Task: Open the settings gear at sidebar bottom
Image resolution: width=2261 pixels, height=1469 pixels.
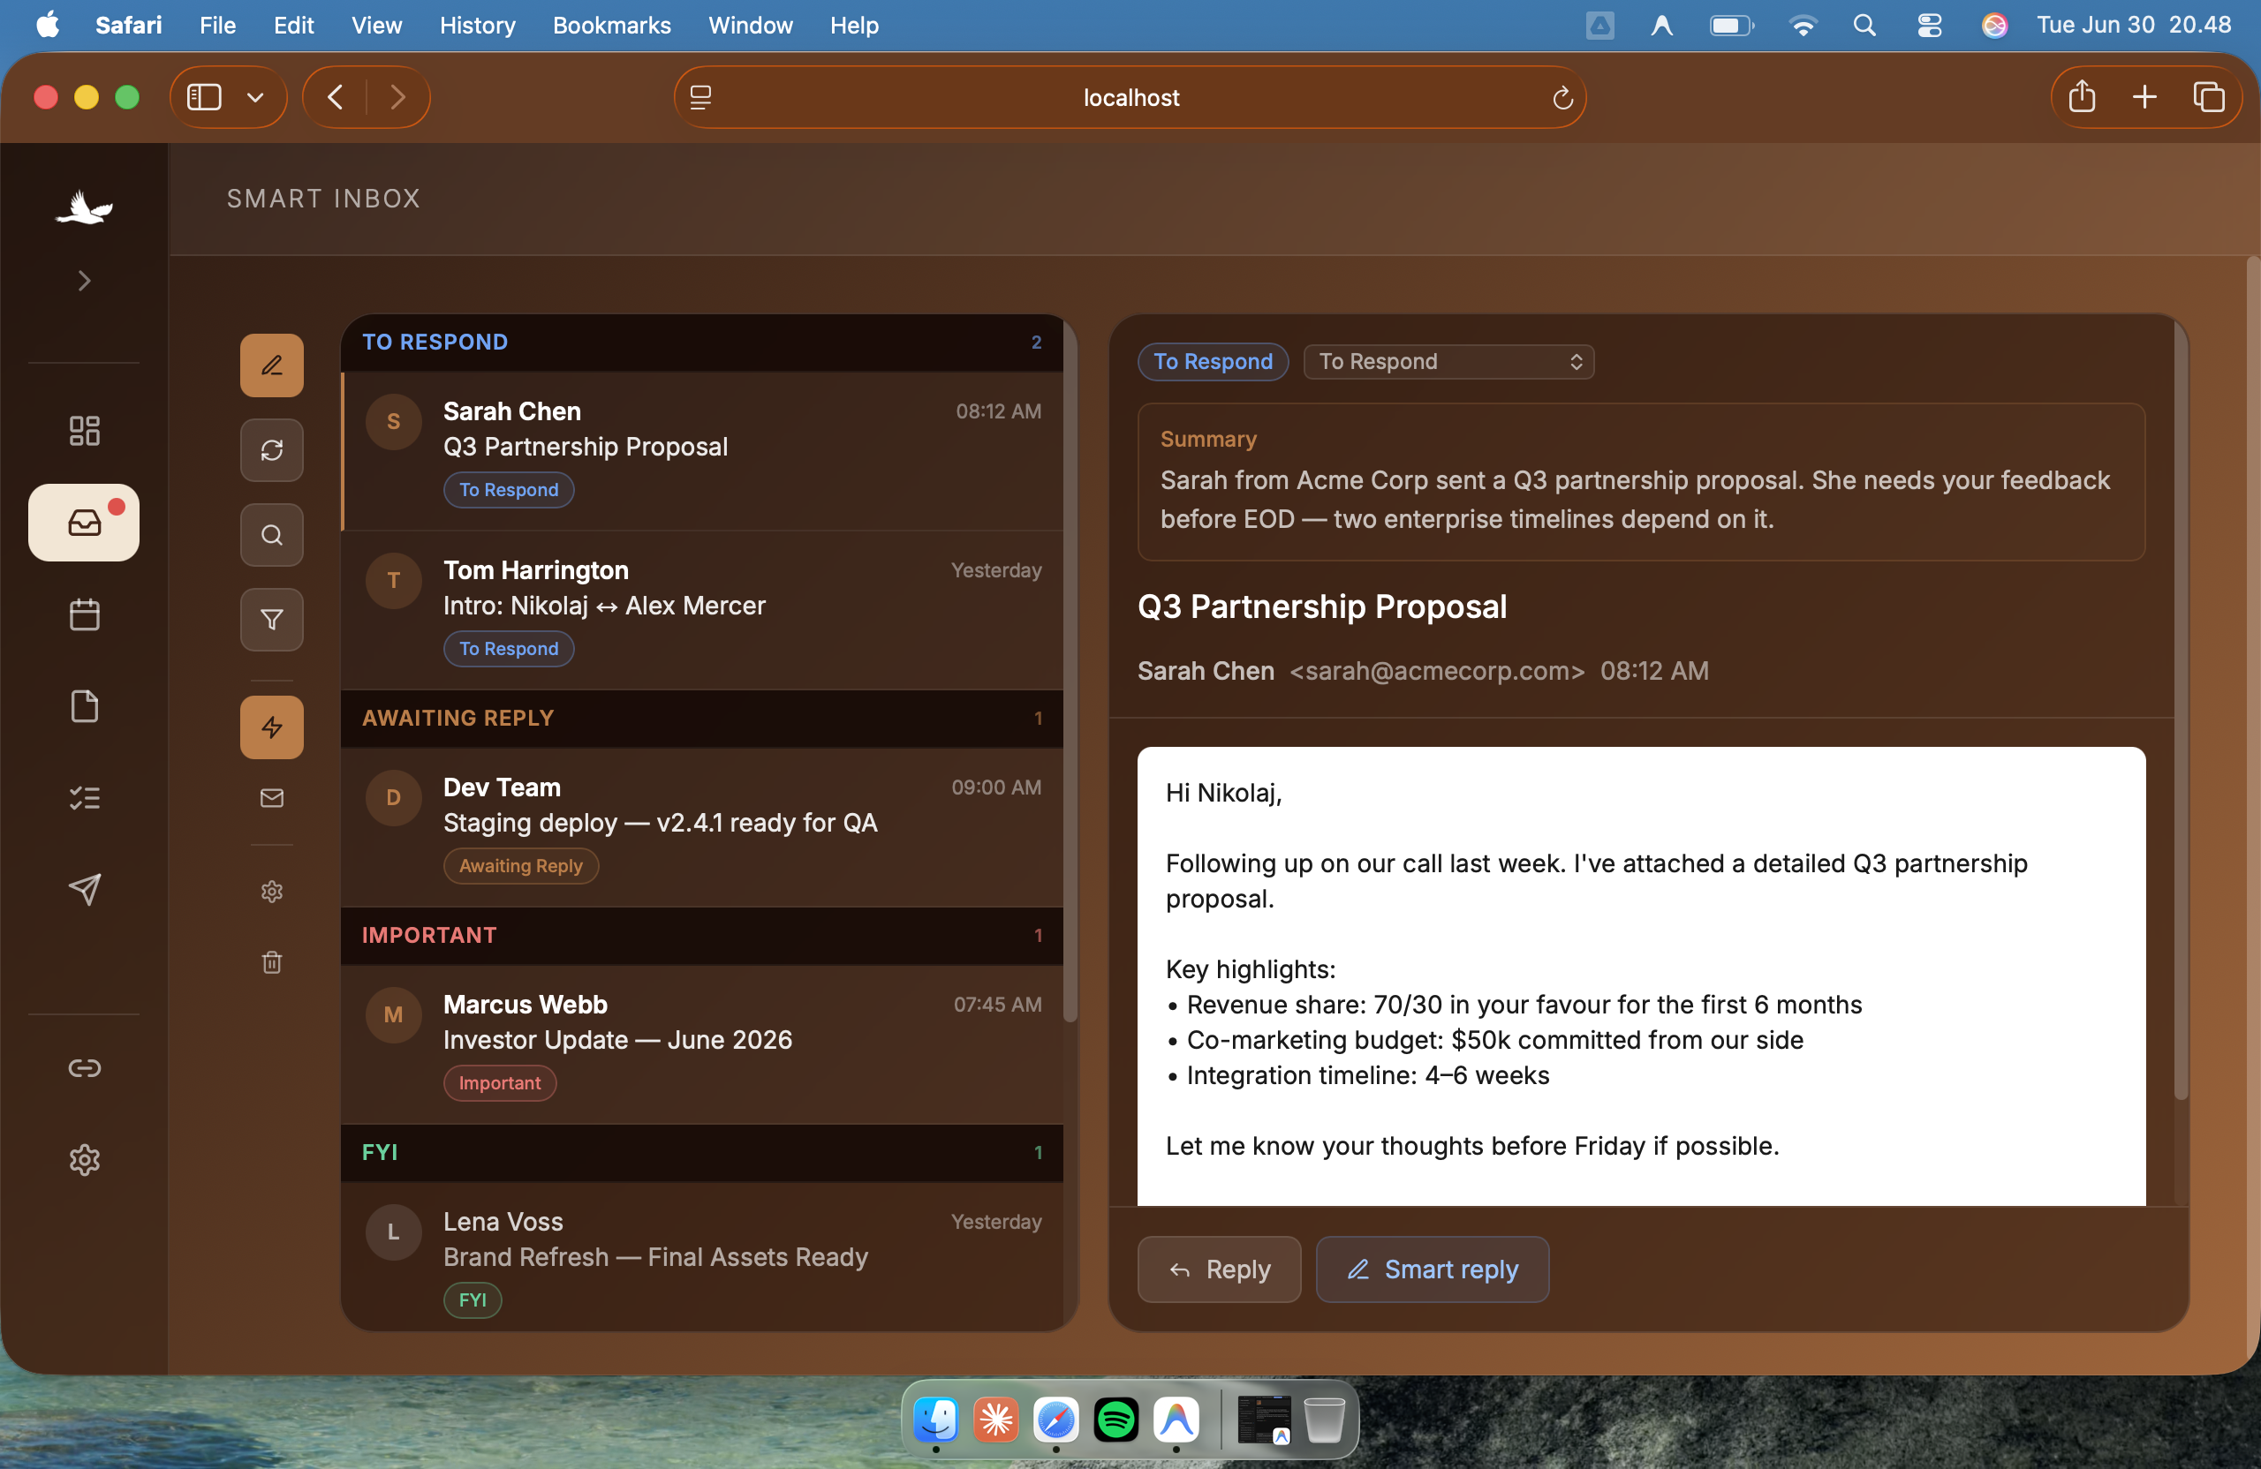Action: 85,1159
